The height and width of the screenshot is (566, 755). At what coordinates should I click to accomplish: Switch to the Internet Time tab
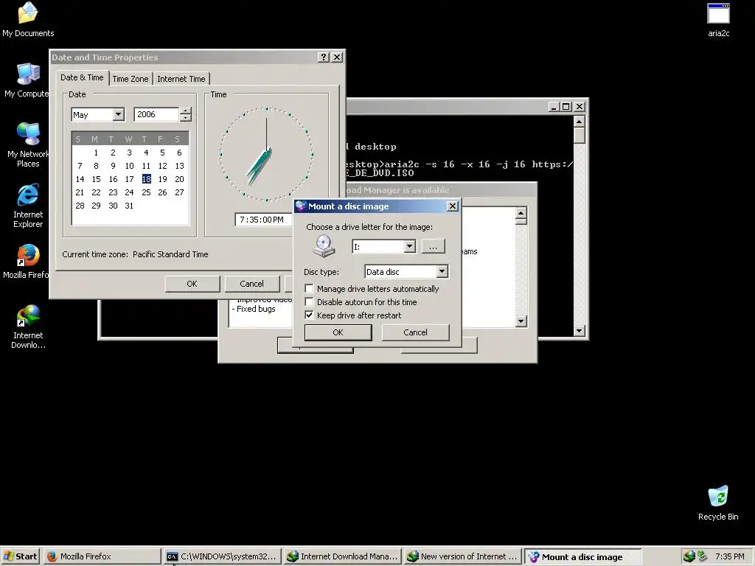tap(181, 79)
